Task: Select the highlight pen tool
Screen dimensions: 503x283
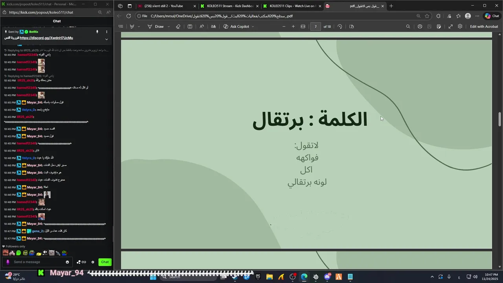Action: (x=132, y=26)
